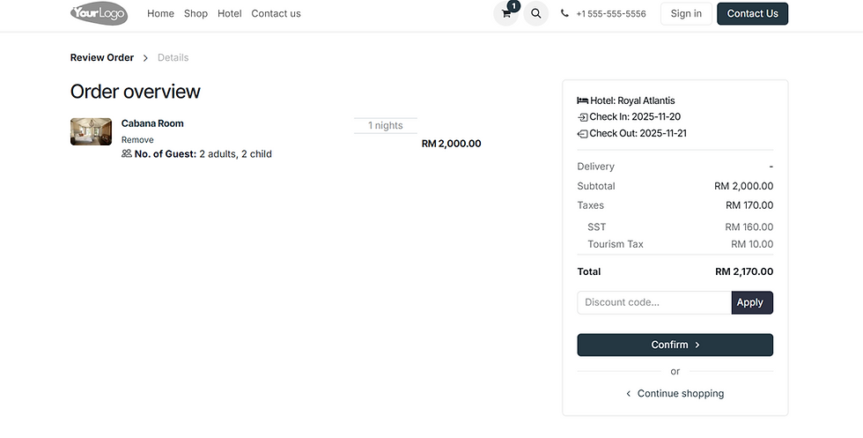
Task: Click the guests icon beside No. of Guest
Action: 127,153
